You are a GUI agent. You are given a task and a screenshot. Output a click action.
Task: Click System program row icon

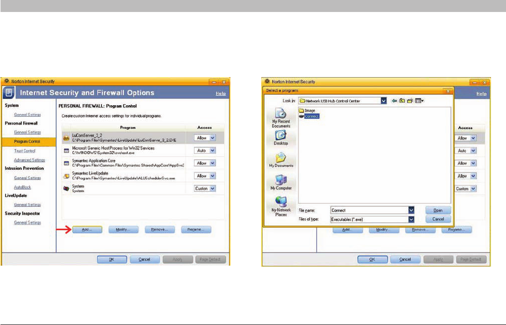(x=66, y=189)
